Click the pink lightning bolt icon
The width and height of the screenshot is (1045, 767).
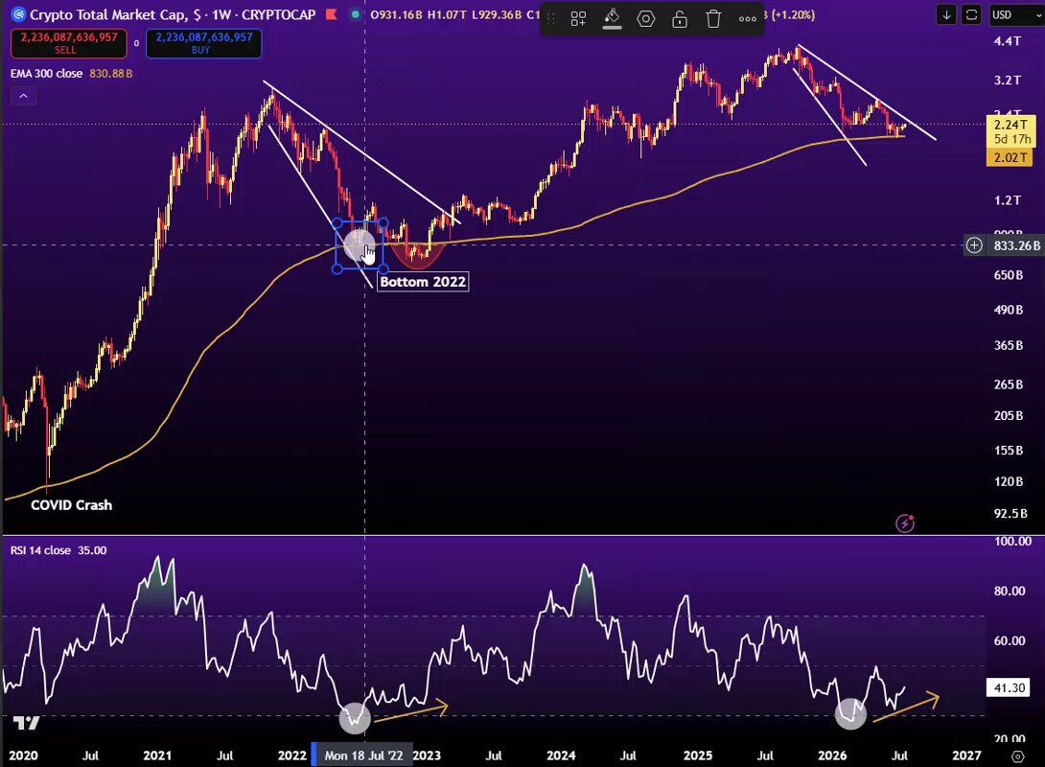[904, 523]
